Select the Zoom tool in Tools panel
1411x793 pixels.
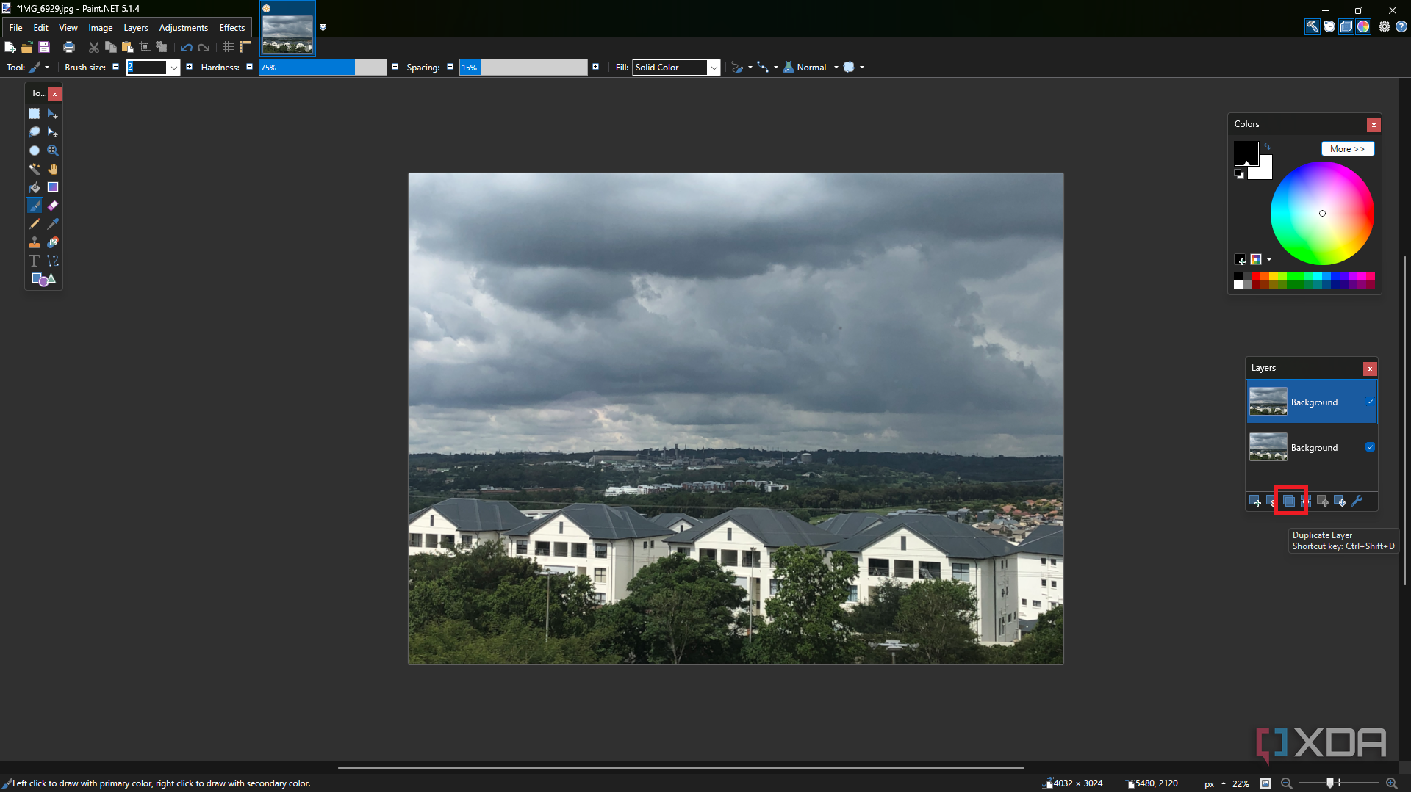click(53, 151)
